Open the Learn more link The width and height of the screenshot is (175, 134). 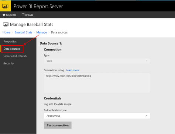[x=72, y=70]
